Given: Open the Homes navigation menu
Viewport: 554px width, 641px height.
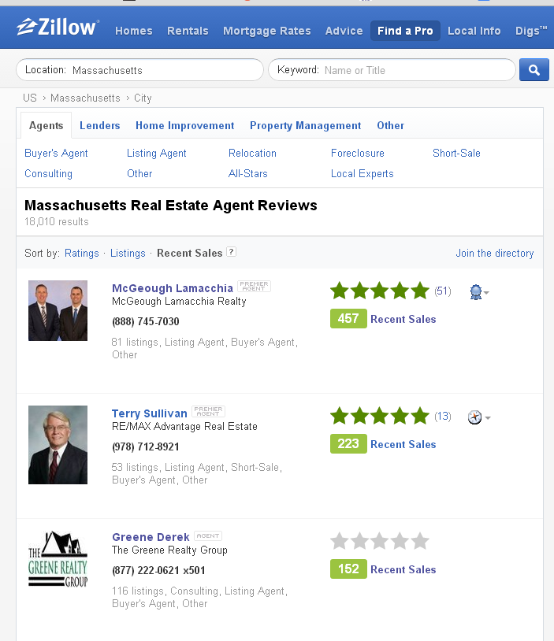Looking at the screenshot, I should coord(134,31).
